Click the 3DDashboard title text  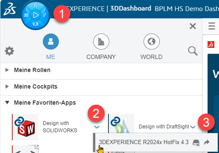(x=130, y=8)
